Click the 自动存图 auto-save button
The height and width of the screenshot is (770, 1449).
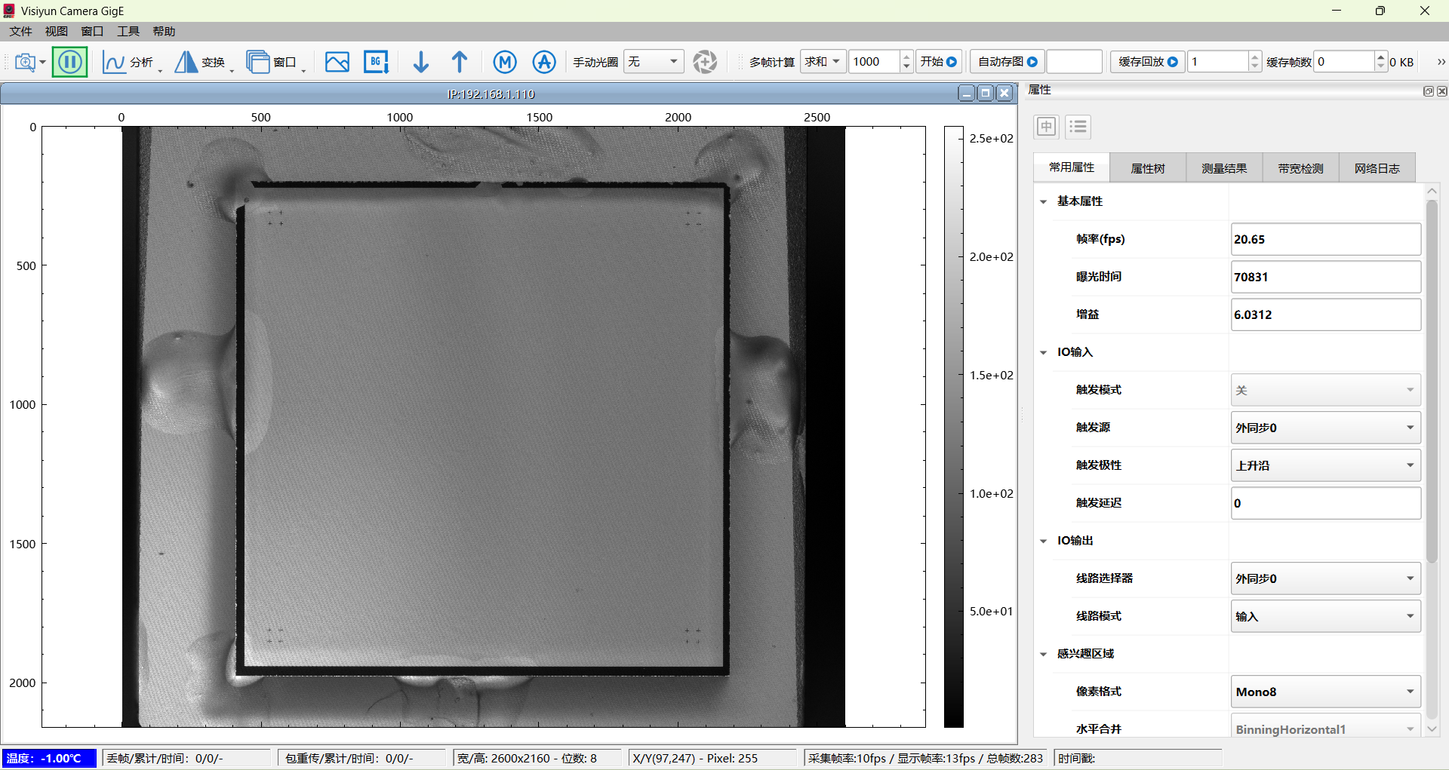tap(1008, 62)
